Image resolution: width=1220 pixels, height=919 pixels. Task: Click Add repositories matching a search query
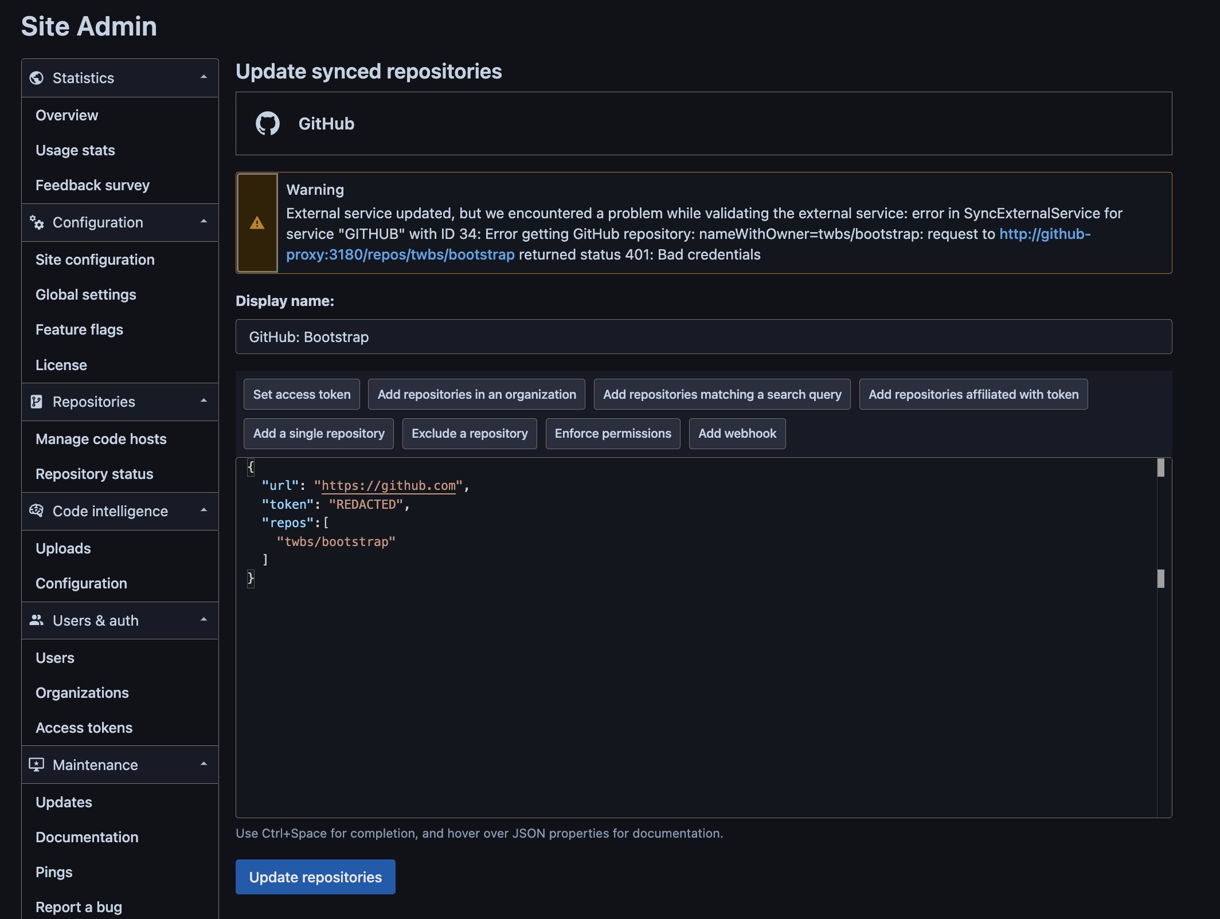722,394
